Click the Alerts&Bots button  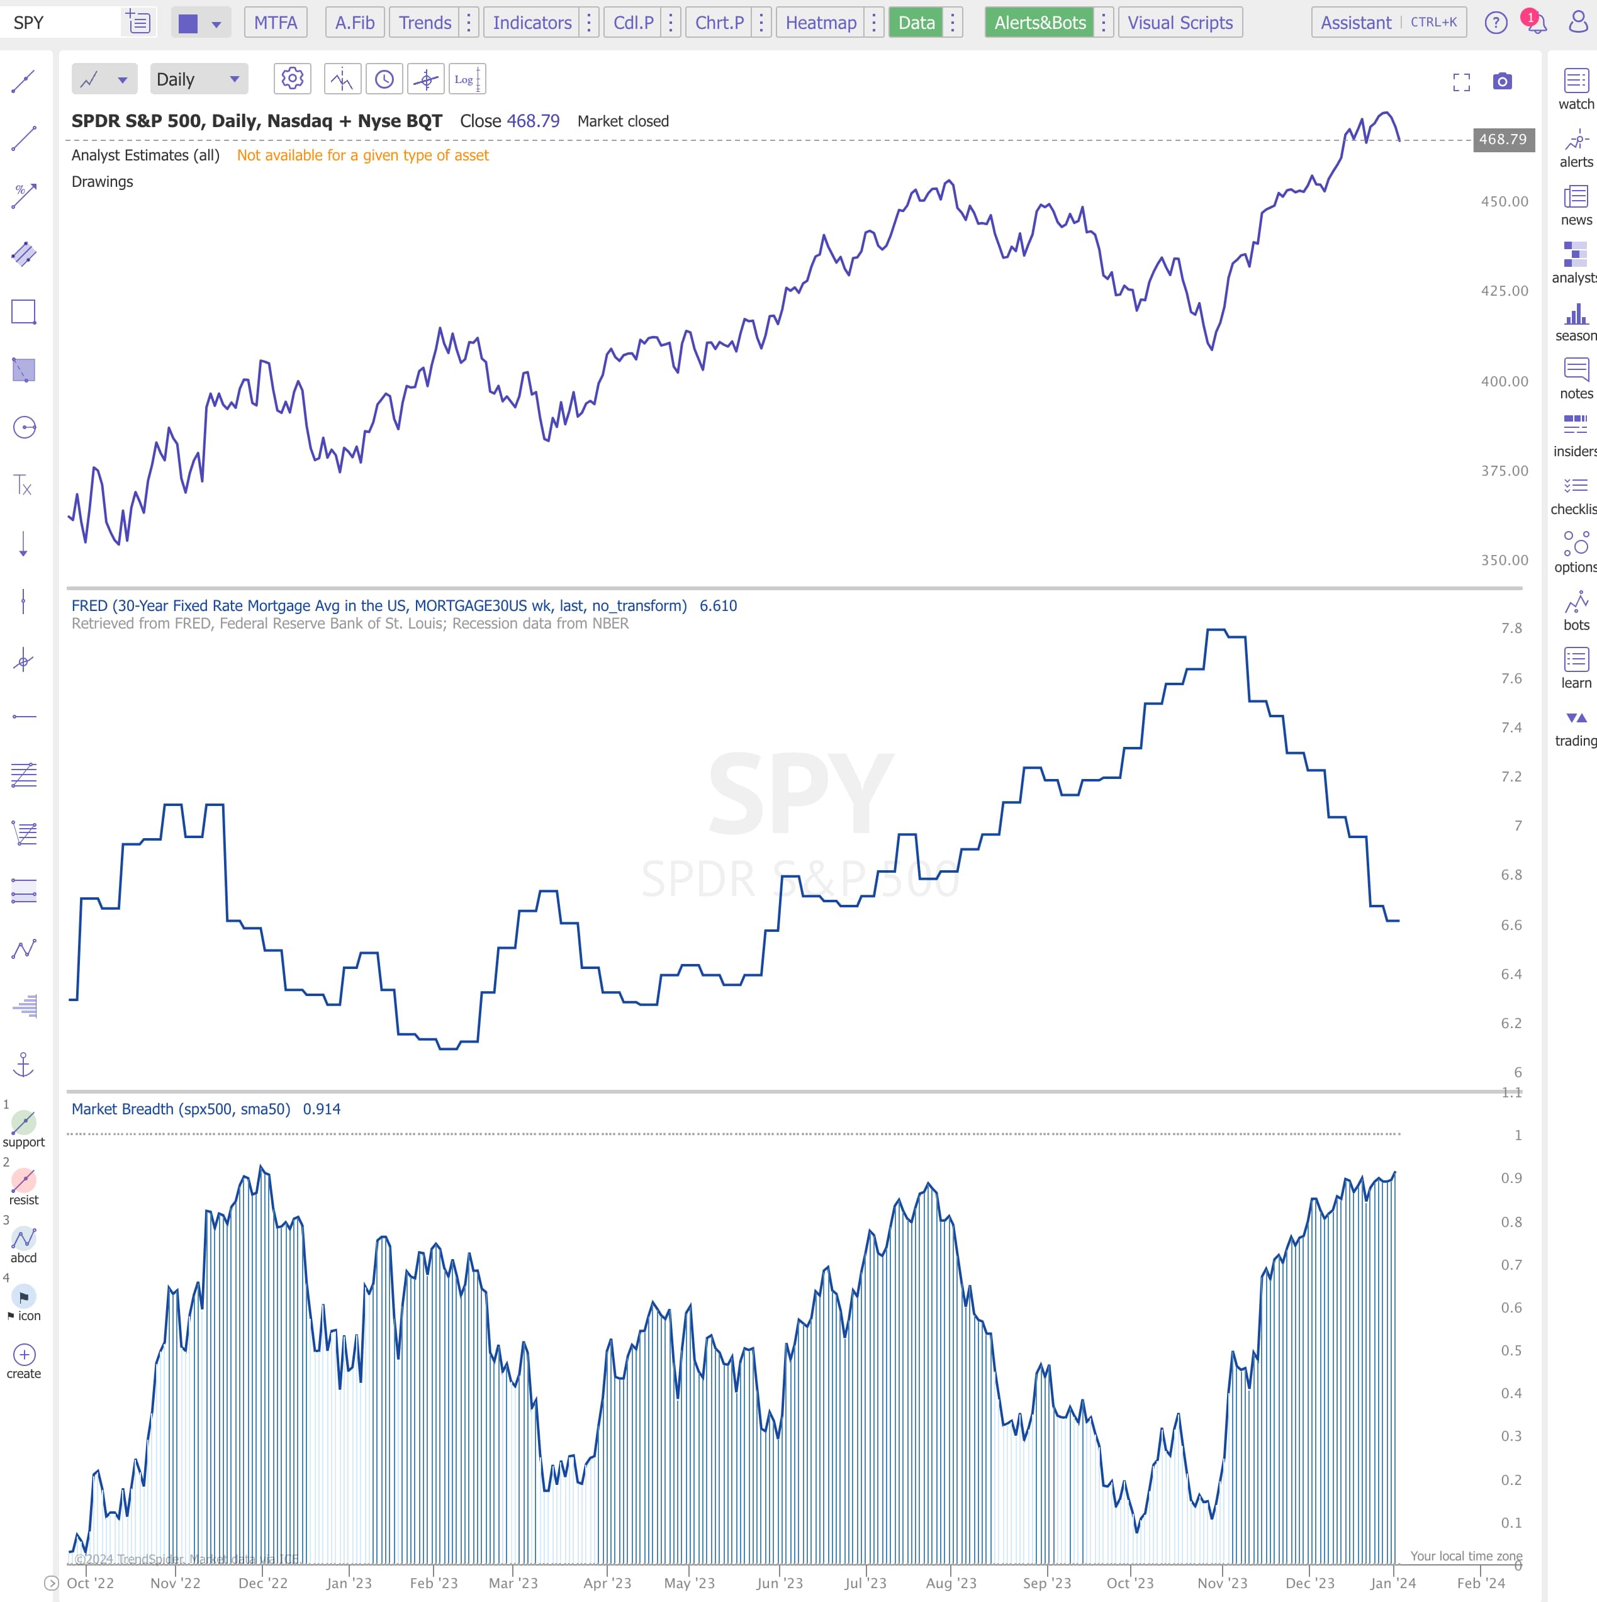pyautogui.click(x=1039, y=23)
